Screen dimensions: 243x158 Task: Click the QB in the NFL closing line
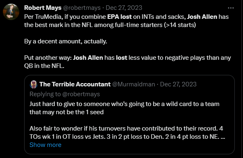tap(44, 66)
